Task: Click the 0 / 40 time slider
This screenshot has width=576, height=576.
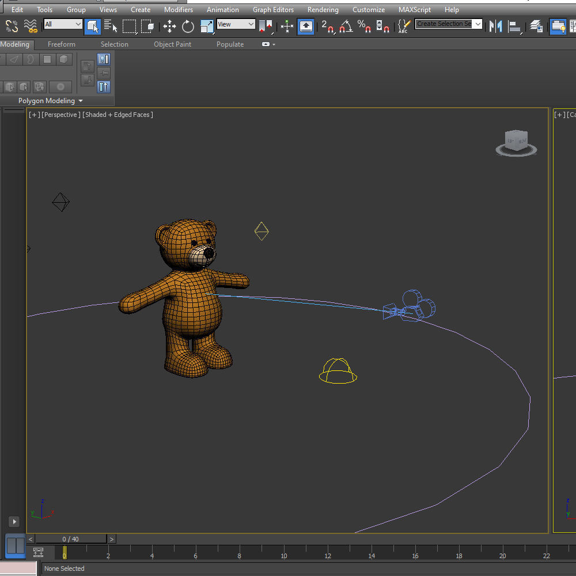Action: pos(70,539)
